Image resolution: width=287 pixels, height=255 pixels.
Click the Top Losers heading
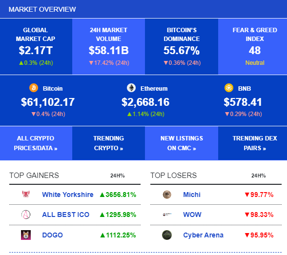click(173, 176)
